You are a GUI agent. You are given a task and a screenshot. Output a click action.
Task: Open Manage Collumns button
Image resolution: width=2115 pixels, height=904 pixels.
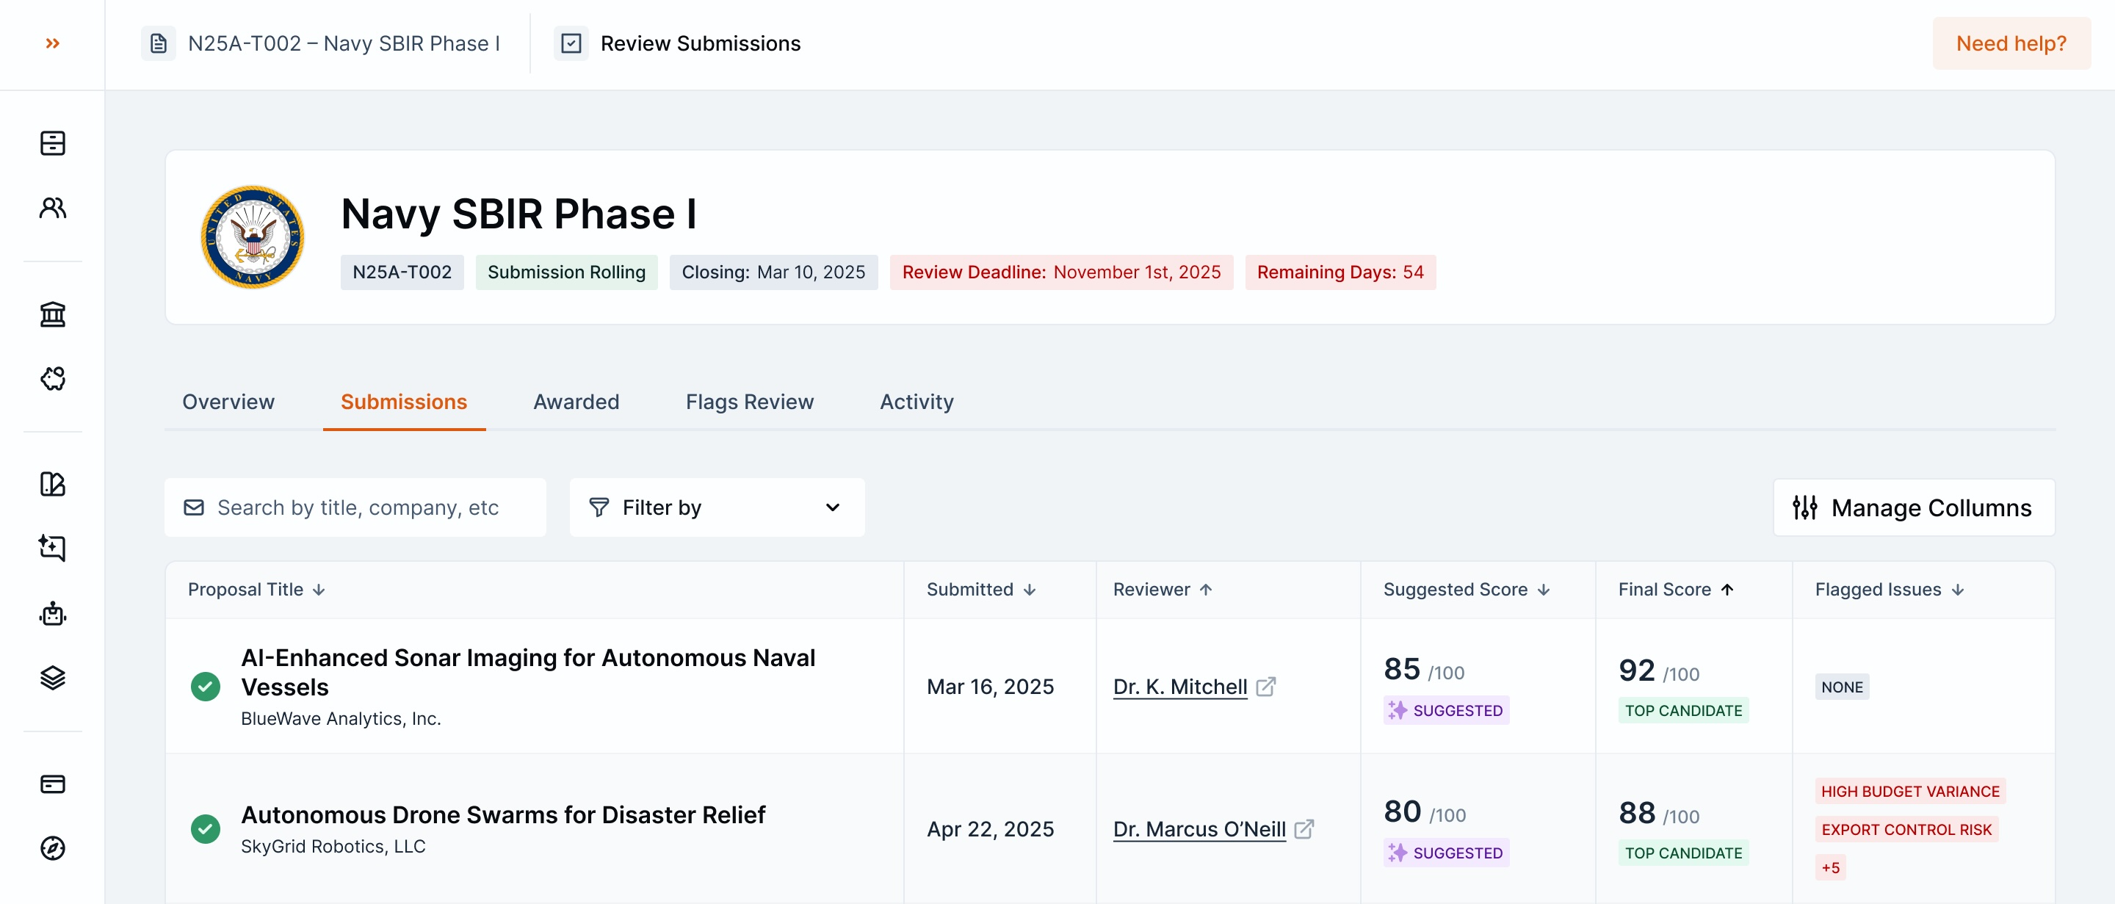(x=1913, y=507)
